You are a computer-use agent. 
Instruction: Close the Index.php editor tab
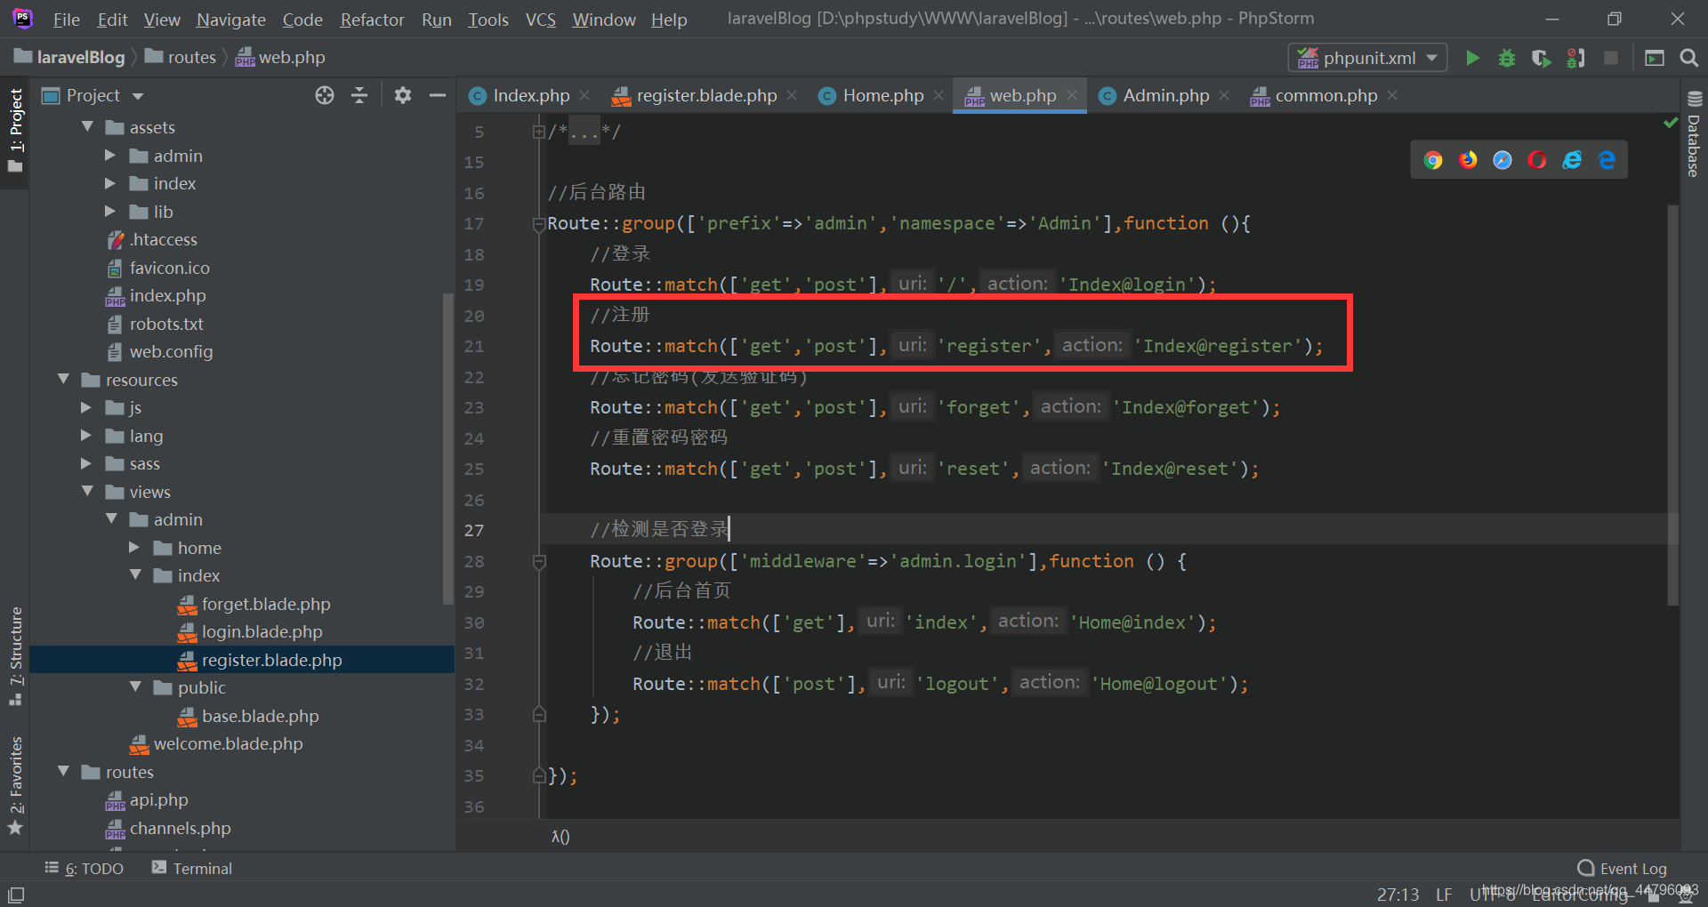tap(584, 95)
